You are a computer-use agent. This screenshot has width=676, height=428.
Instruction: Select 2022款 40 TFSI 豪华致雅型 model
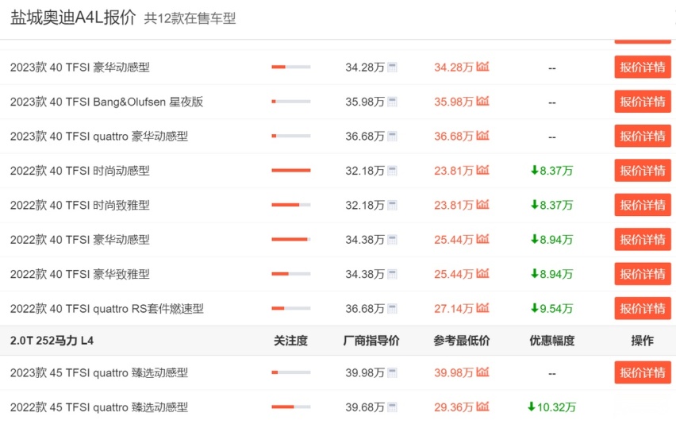point(80,274)
